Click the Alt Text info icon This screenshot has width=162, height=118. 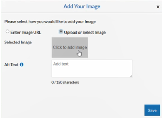[x=22, y=65]
